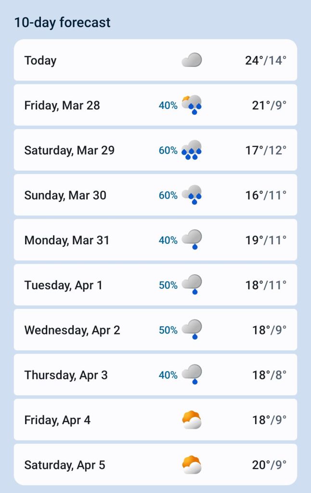Tap the 20°/9° temperature on Apr 5
This screenshot has width=311, height=493.
point(269,465)
